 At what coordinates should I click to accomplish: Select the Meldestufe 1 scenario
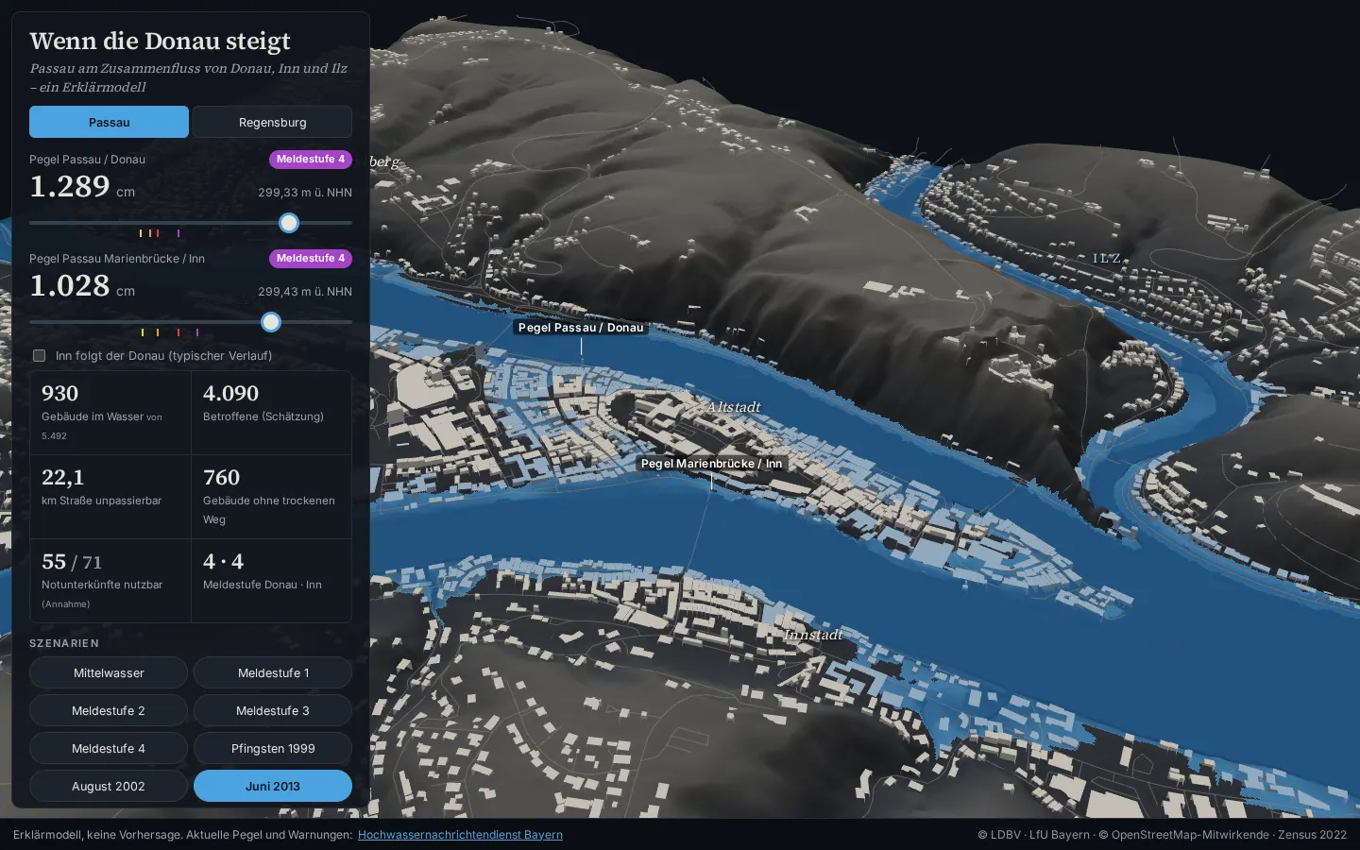click(273, 673)
